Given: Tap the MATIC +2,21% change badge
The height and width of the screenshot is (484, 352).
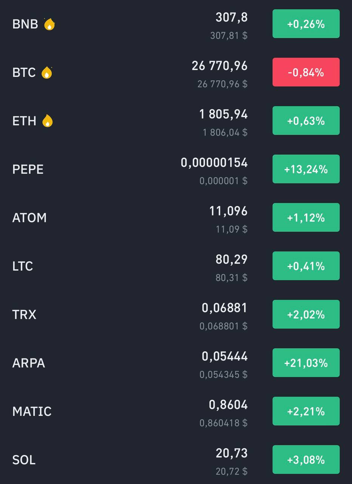Looking at the screenshot, I should (x=306, y=411).
